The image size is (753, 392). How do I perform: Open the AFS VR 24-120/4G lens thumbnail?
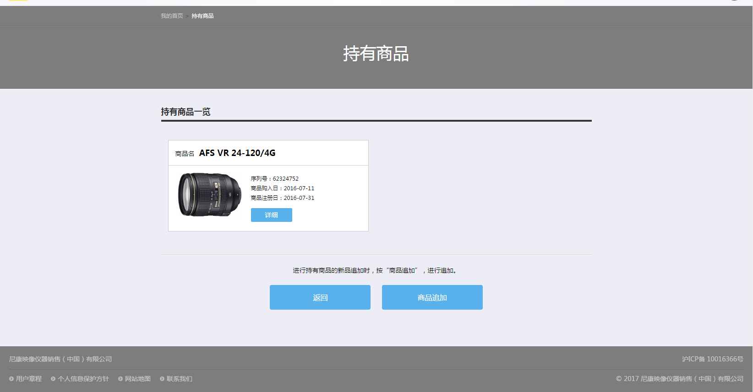click(210, 194)
